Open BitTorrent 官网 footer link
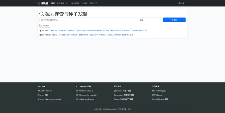The height and width of the screenshot is (113, 225). click(43, 95)
